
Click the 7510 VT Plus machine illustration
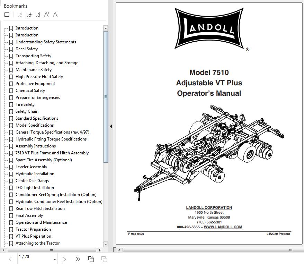click(x=209, y=152)
